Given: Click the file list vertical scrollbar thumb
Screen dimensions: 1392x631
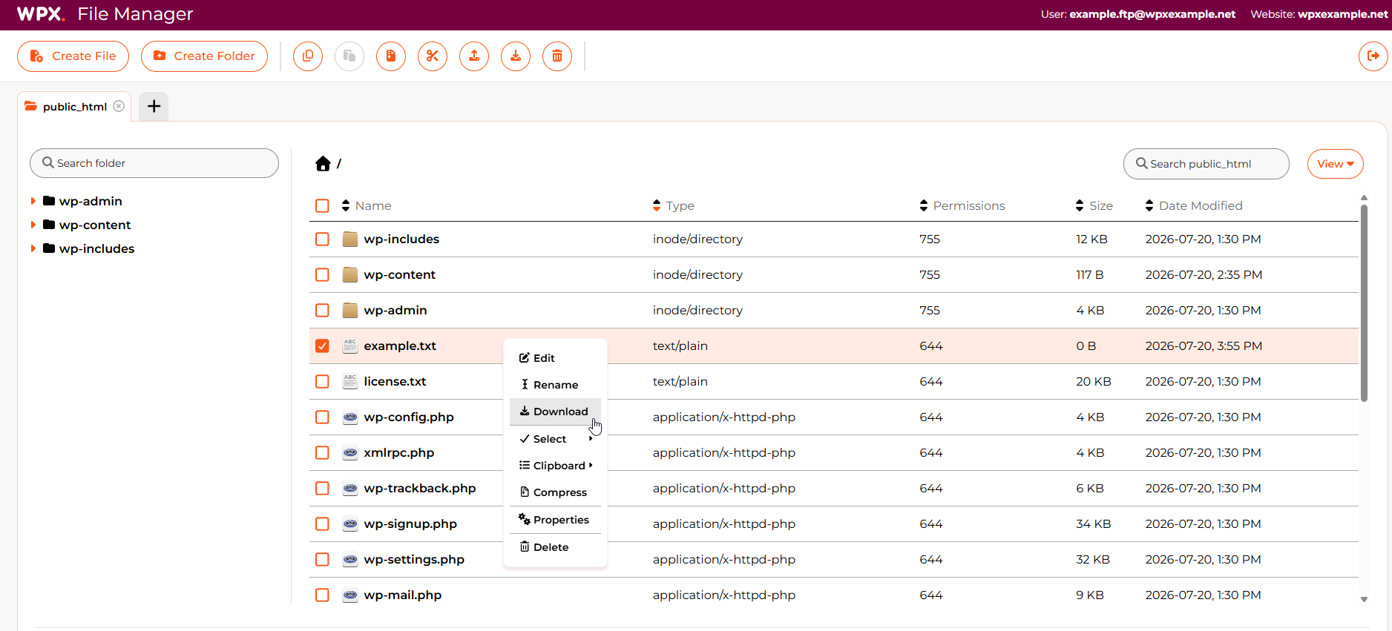Looking at the screenshot, I should click(1364, 303).
